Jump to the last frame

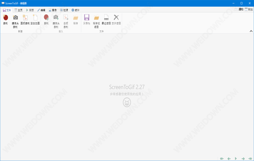tap(250, 158)
